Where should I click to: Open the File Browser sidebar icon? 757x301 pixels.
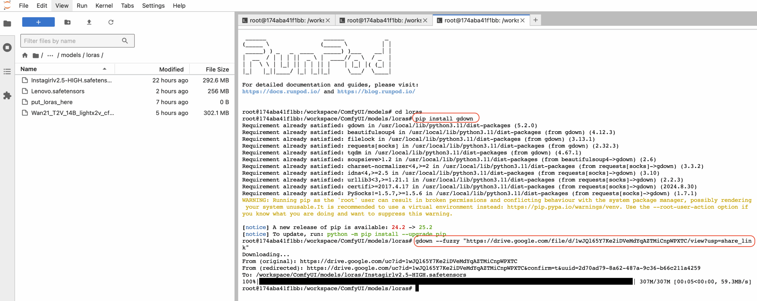(7, 24)
